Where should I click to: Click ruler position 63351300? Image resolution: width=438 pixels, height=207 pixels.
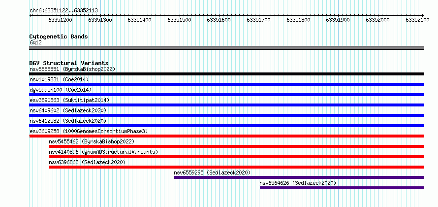click(x=100, y=20)
